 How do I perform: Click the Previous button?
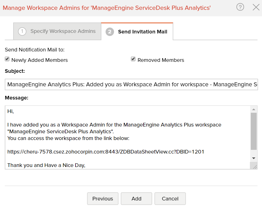[x=103, y=199]
